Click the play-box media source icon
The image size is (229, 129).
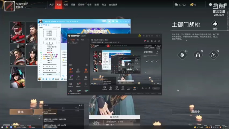pyautogui.click(x=123, y=88)
